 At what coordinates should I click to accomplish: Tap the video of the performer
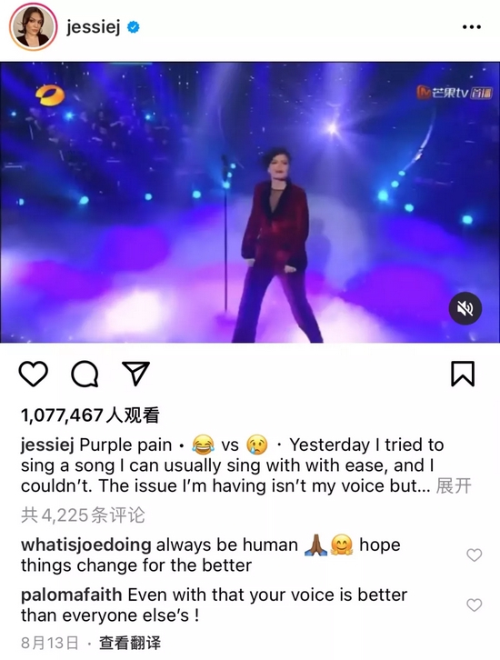point(250,203)
